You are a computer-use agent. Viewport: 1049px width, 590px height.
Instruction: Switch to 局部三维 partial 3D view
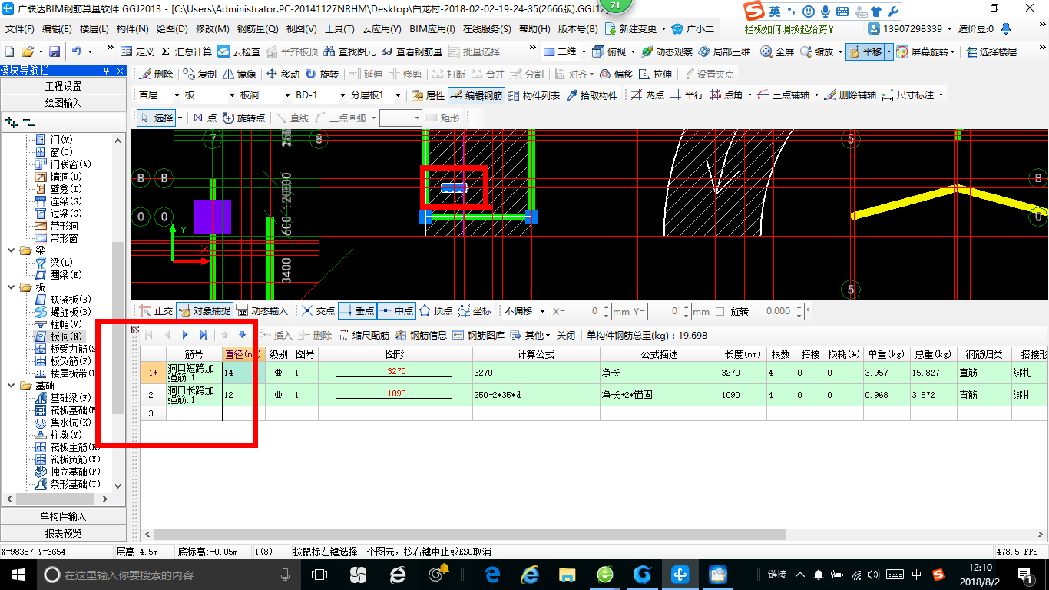724,51
